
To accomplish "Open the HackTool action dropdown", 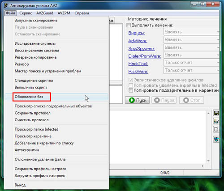I will pos(191,63).
